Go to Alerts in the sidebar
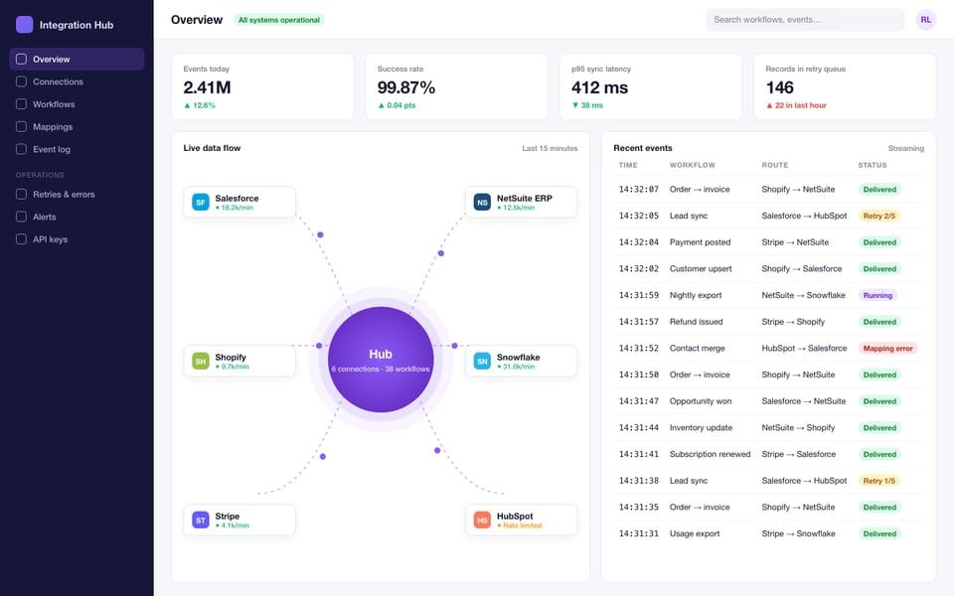954x596 pixels. pyautogui.click(x=77, y=217)
